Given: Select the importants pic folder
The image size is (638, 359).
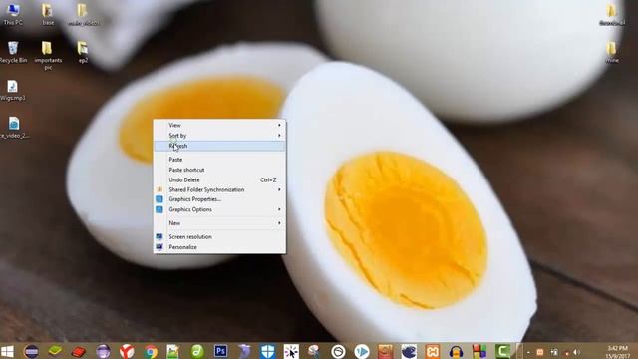Looking at the screenshot, I should 48,55.
